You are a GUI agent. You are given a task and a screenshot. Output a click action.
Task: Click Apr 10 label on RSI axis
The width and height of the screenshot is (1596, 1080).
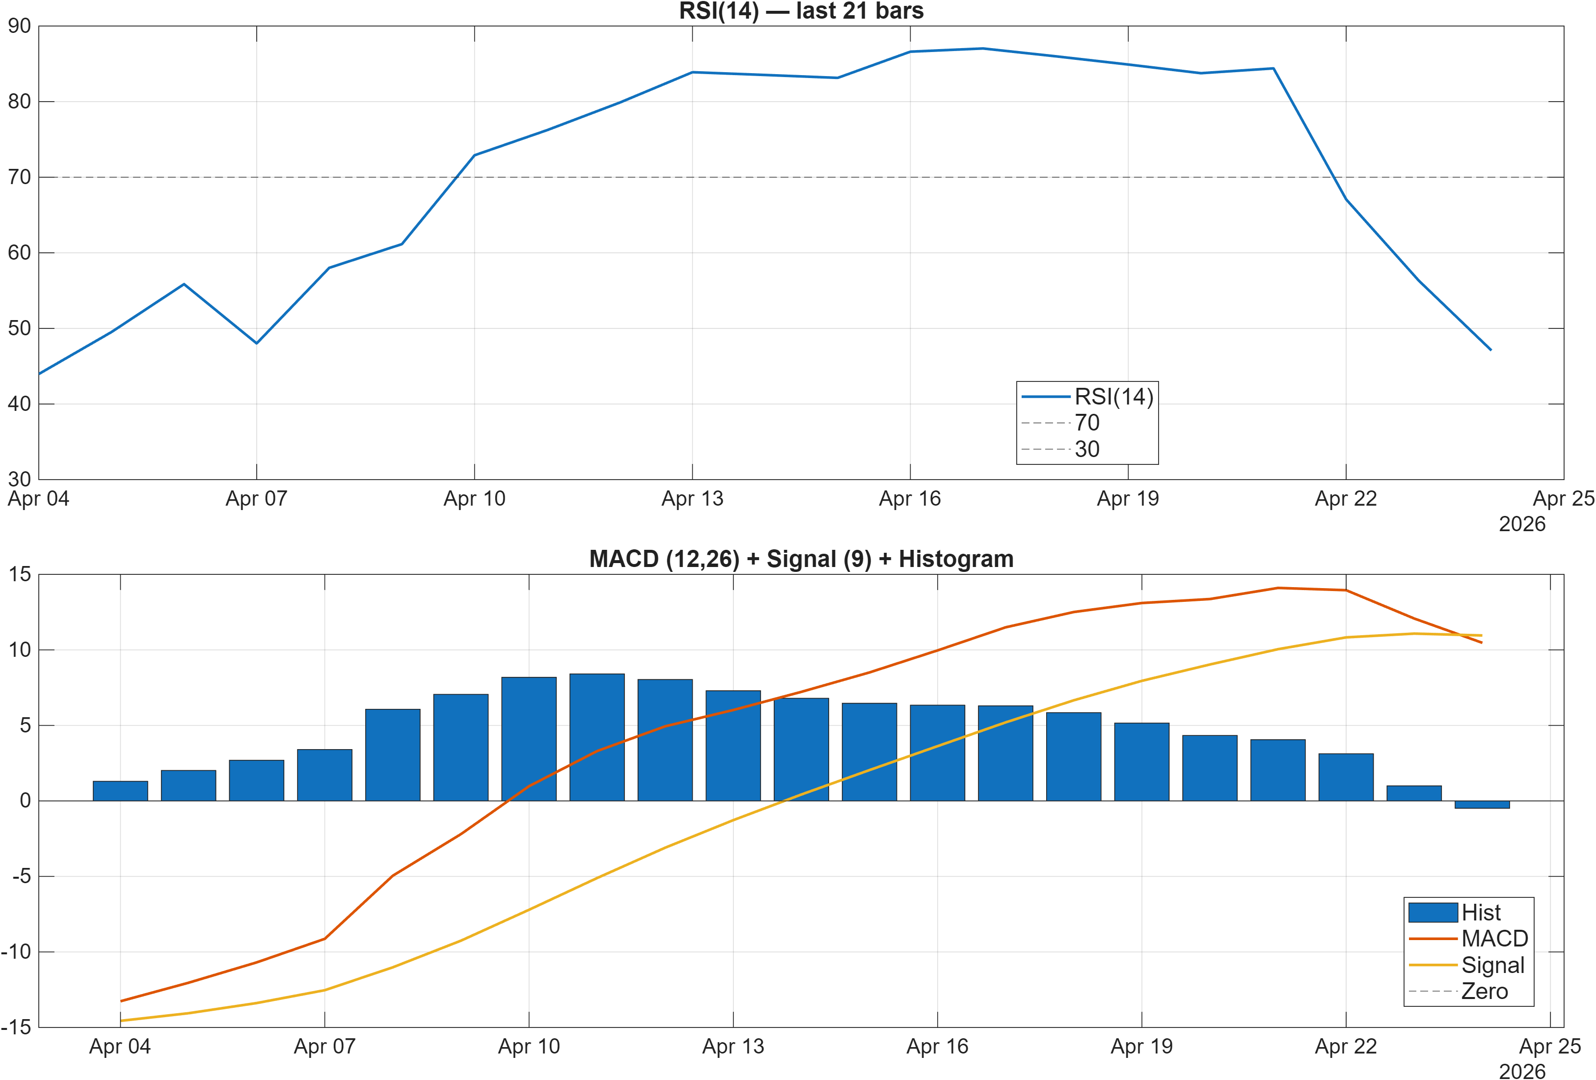coord(474,499)
